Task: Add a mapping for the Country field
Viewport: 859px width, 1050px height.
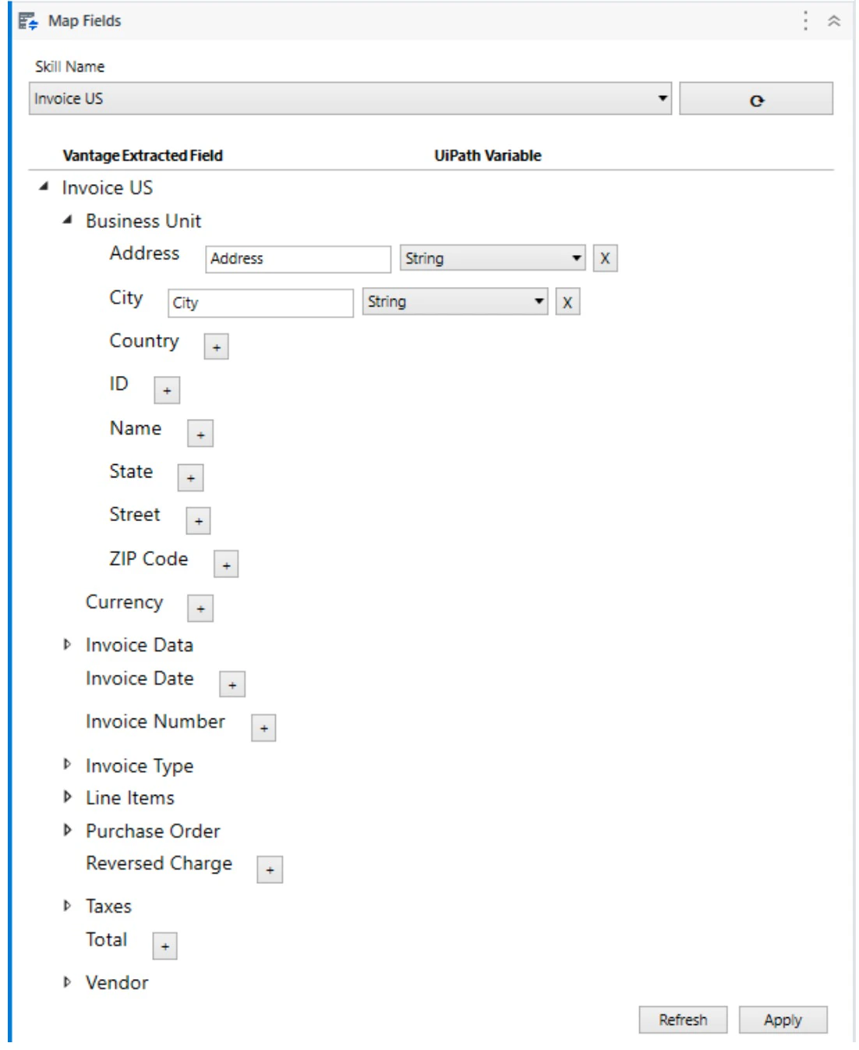Action: (217, 347)
